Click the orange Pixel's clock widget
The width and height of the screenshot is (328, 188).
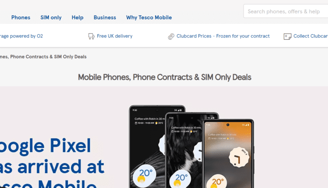coord(239,157)
